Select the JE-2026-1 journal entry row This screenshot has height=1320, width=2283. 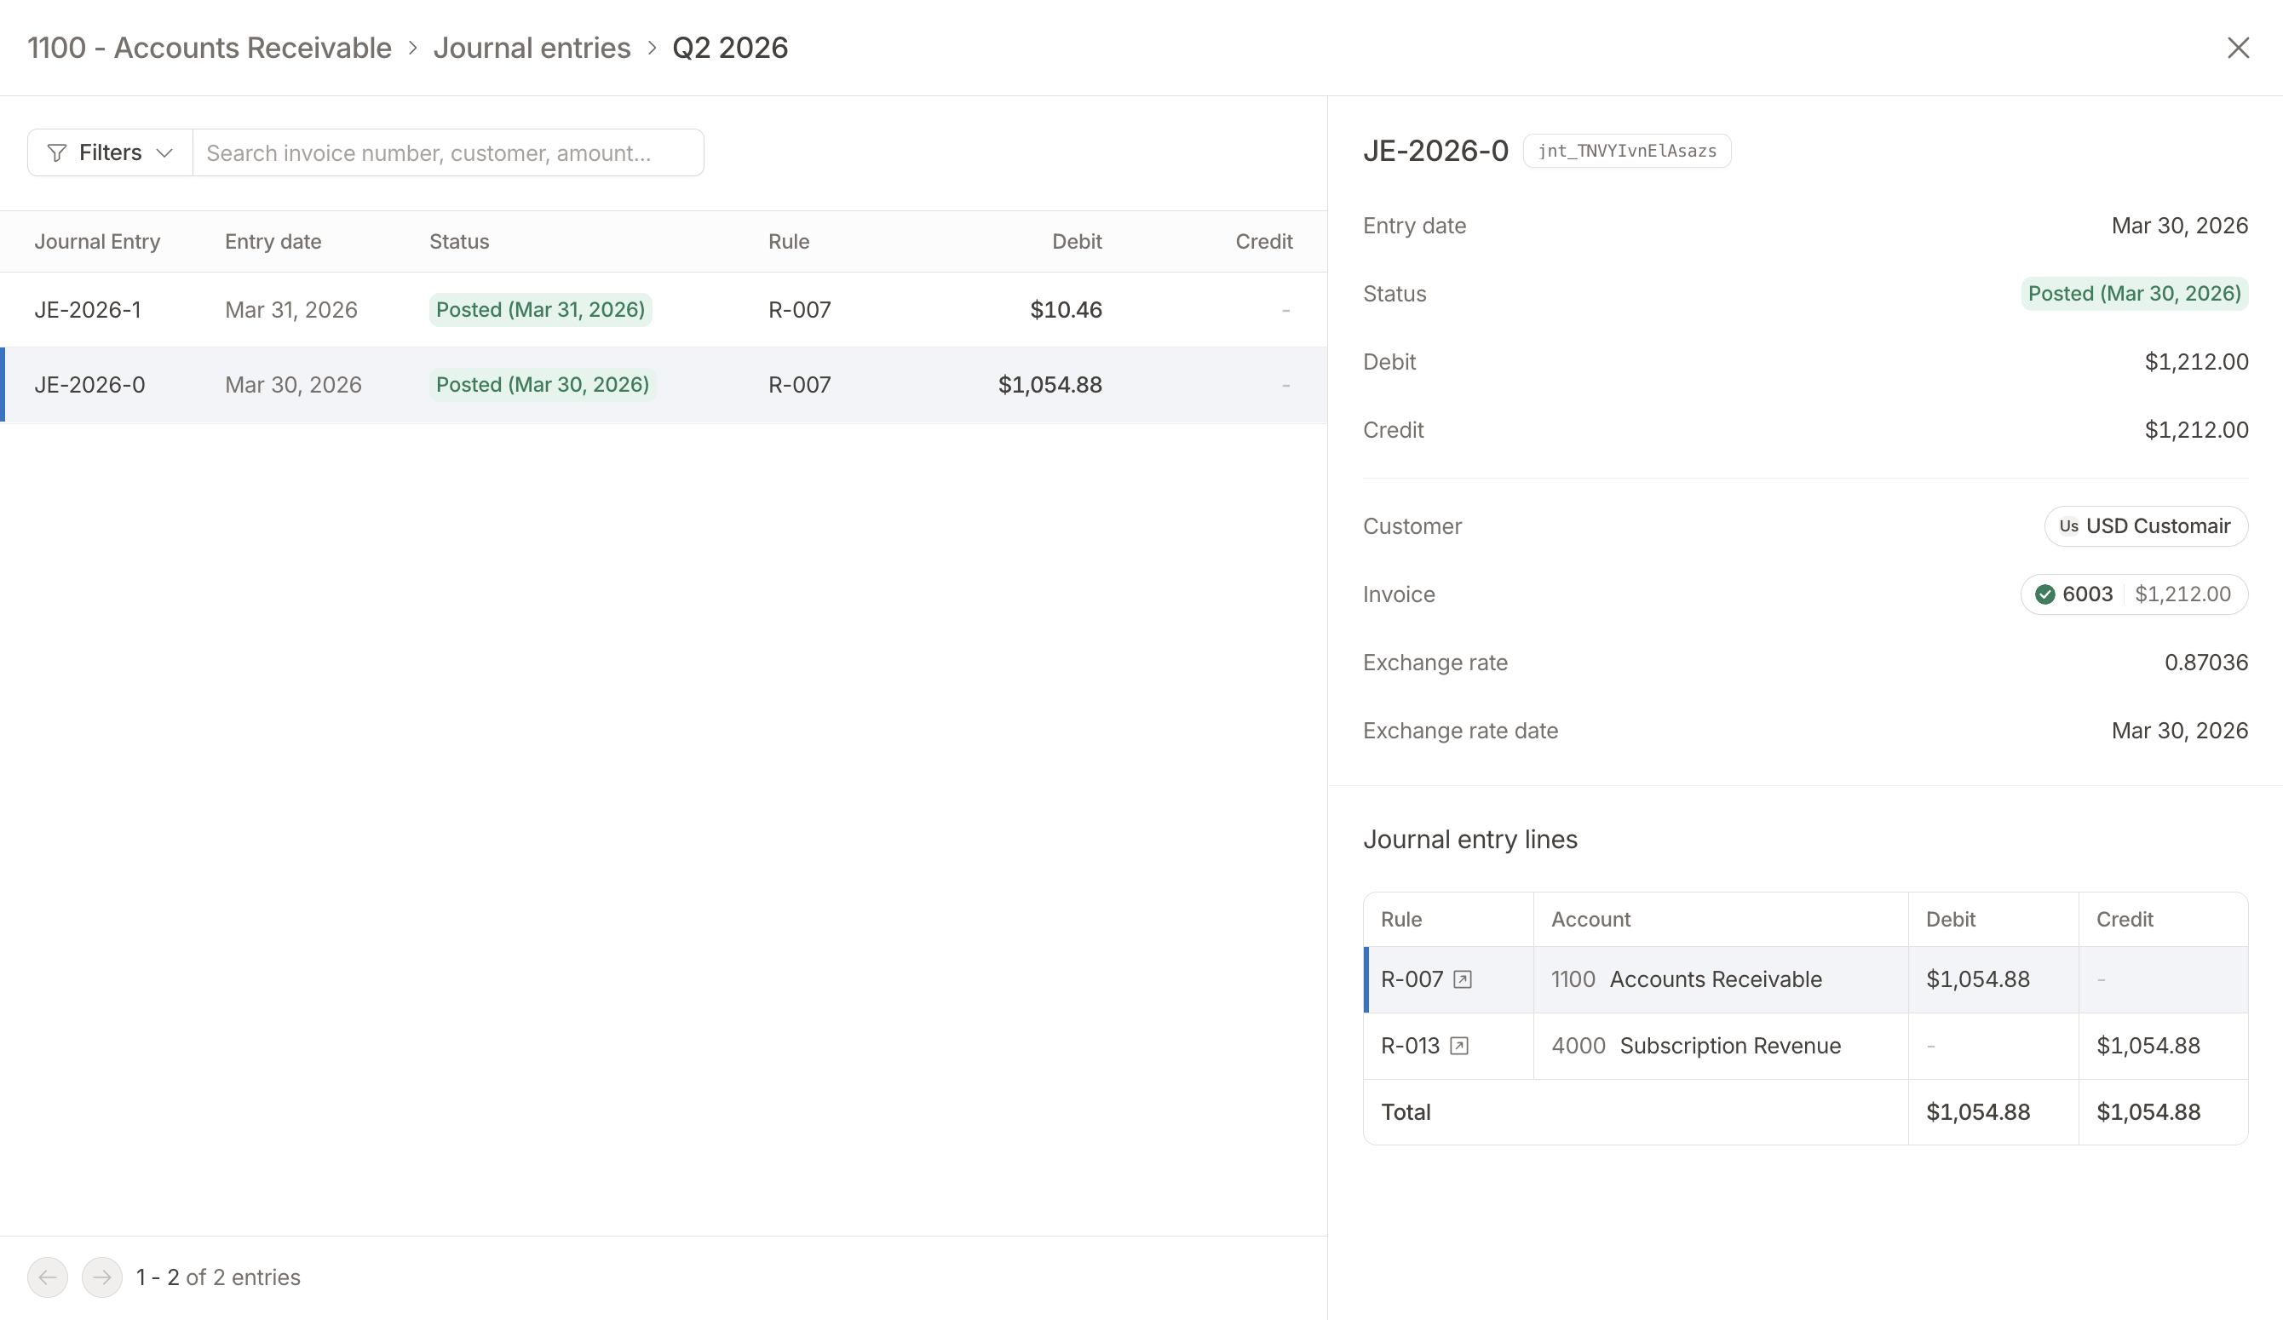[x=663, y=310]
